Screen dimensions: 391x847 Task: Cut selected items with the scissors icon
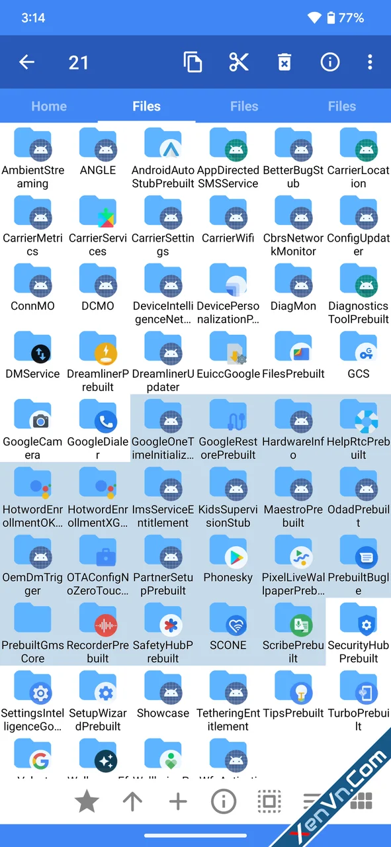[238, 62]
